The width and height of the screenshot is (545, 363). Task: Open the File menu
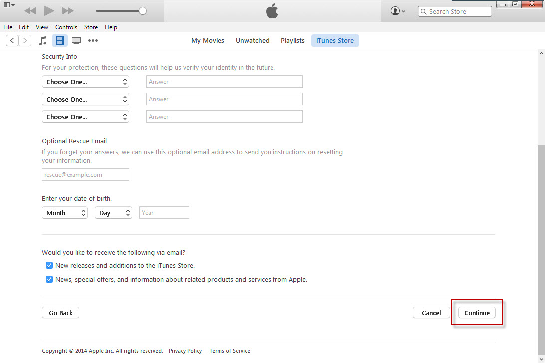tap(8, 27)
